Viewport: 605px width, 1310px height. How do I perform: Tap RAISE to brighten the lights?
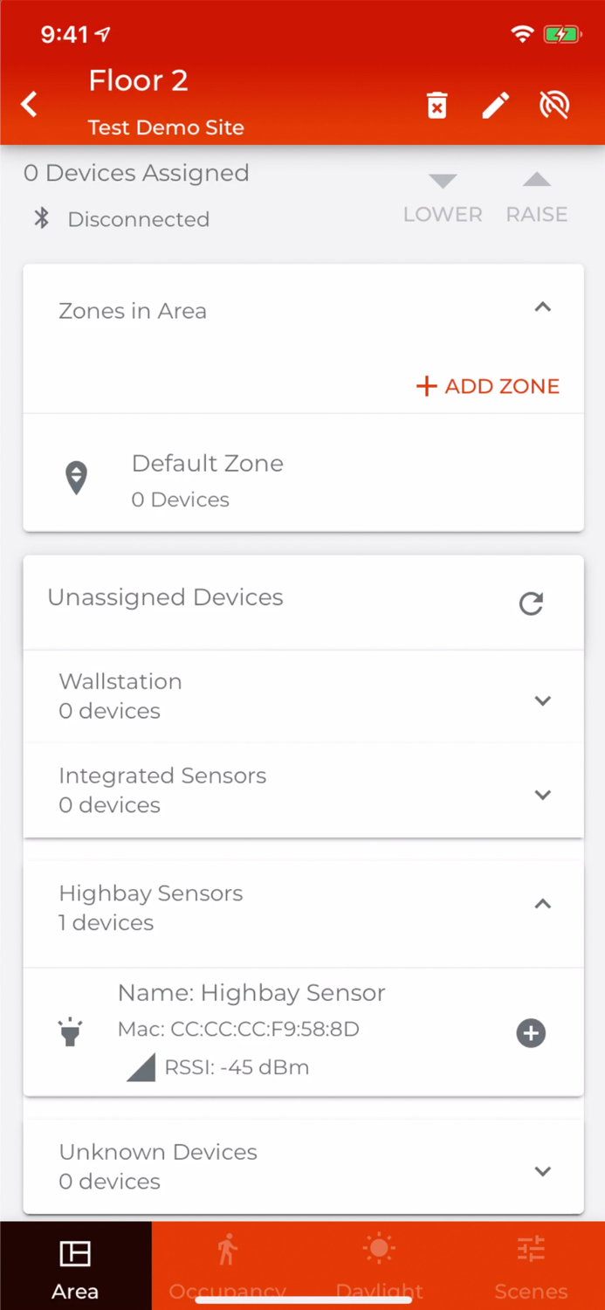tap(536, 194)
